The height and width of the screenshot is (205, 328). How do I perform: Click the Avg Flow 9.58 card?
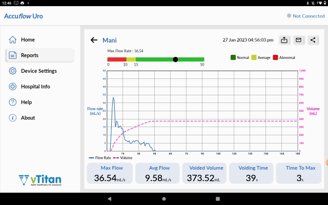click(157, 173)
